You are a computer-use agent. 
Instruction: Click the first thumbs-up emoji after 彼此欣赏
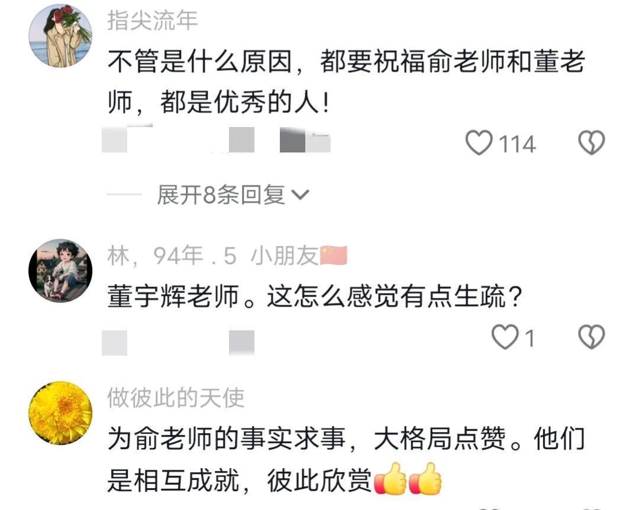click(390, 479)
